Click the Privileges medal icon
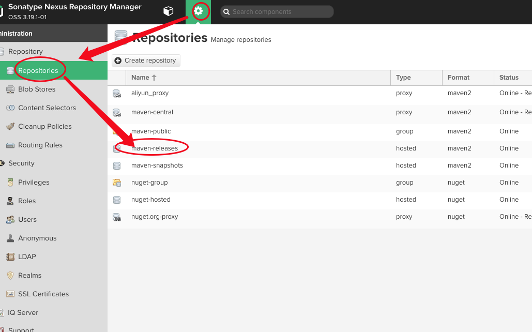Image resolution: width=532 pixels, height=332 pixels. pyautogui.click(x=10, y=183)
